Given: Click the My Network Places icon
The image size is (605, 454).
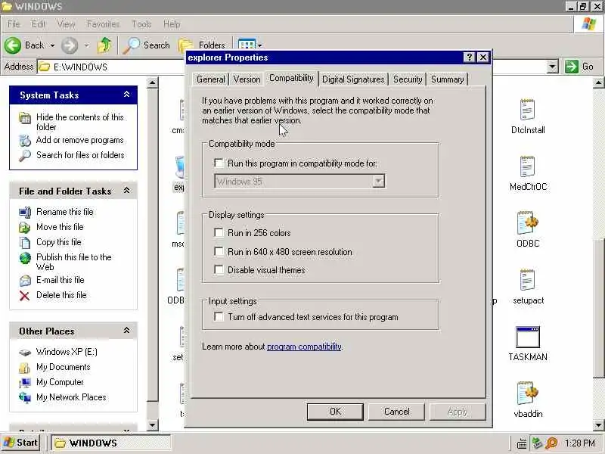Looking at the screenshot, I should 25,397.
